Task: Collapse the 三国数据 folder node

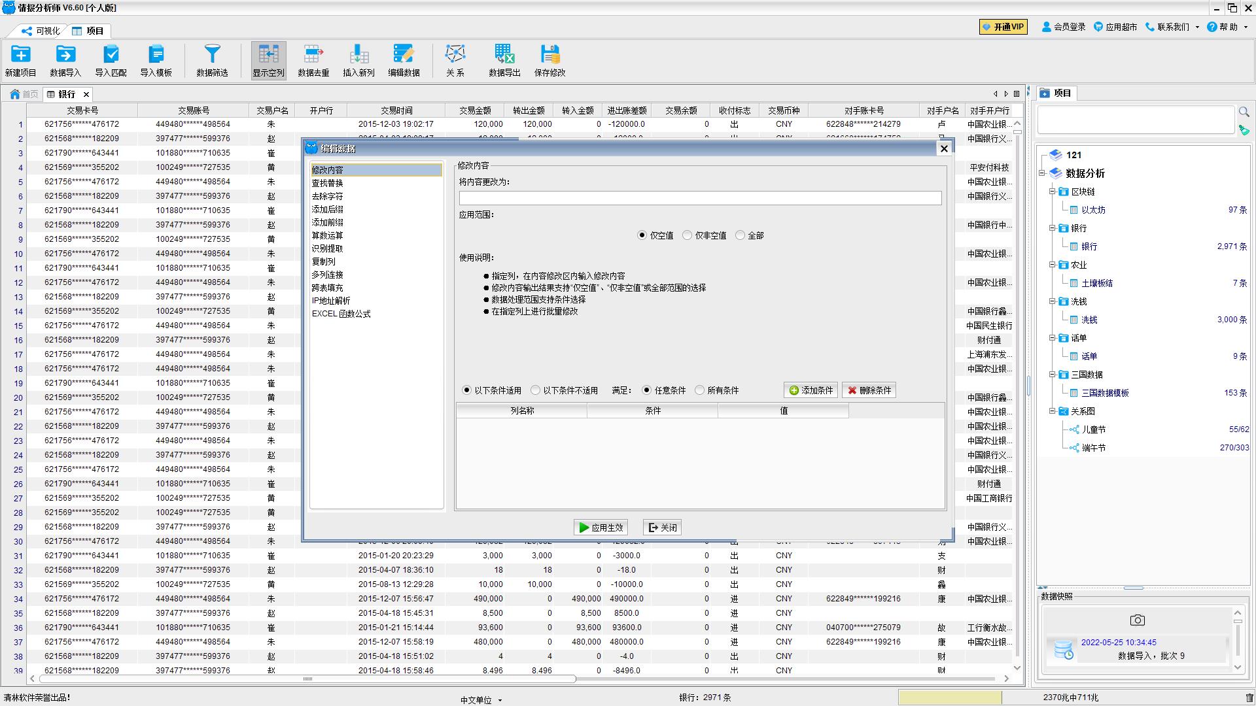Action: [x=1053, y=375]
